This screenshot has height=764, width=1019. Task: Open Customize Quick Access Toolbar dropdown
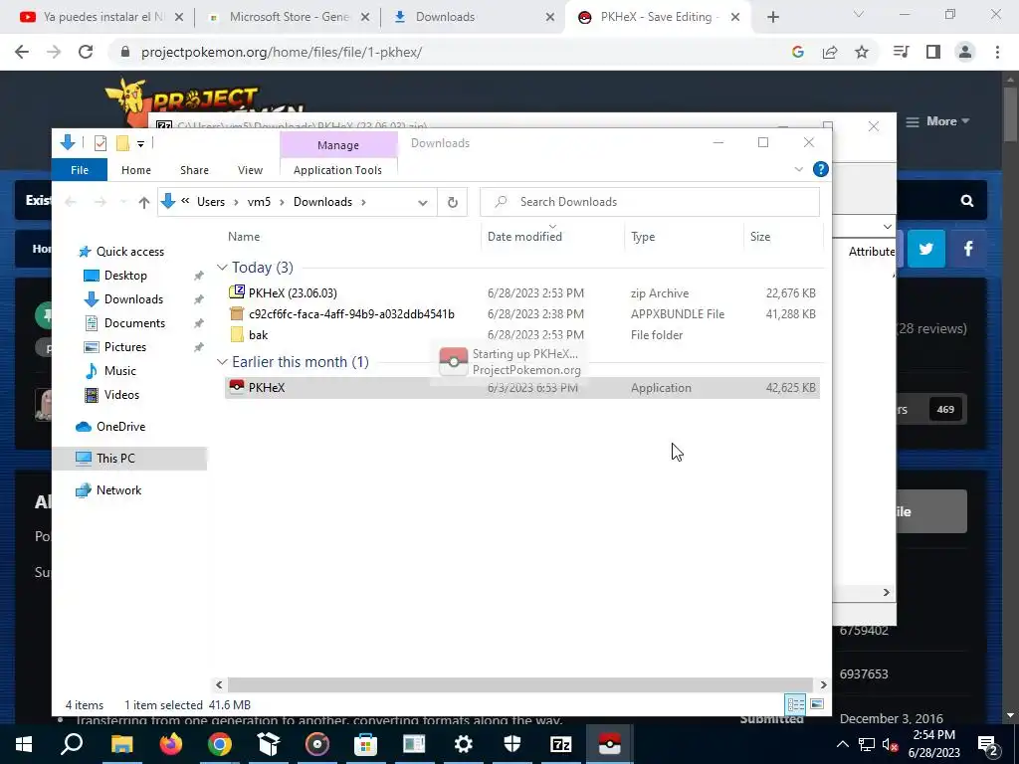coord(140,143)
